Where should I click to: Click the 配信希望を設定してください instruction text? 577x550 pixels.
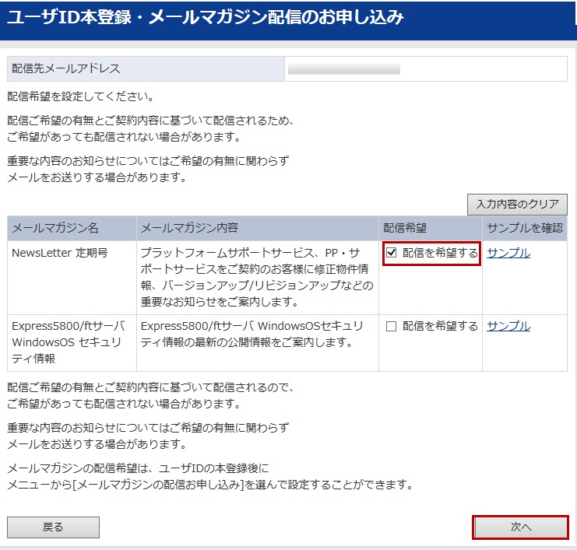[80, 97]
